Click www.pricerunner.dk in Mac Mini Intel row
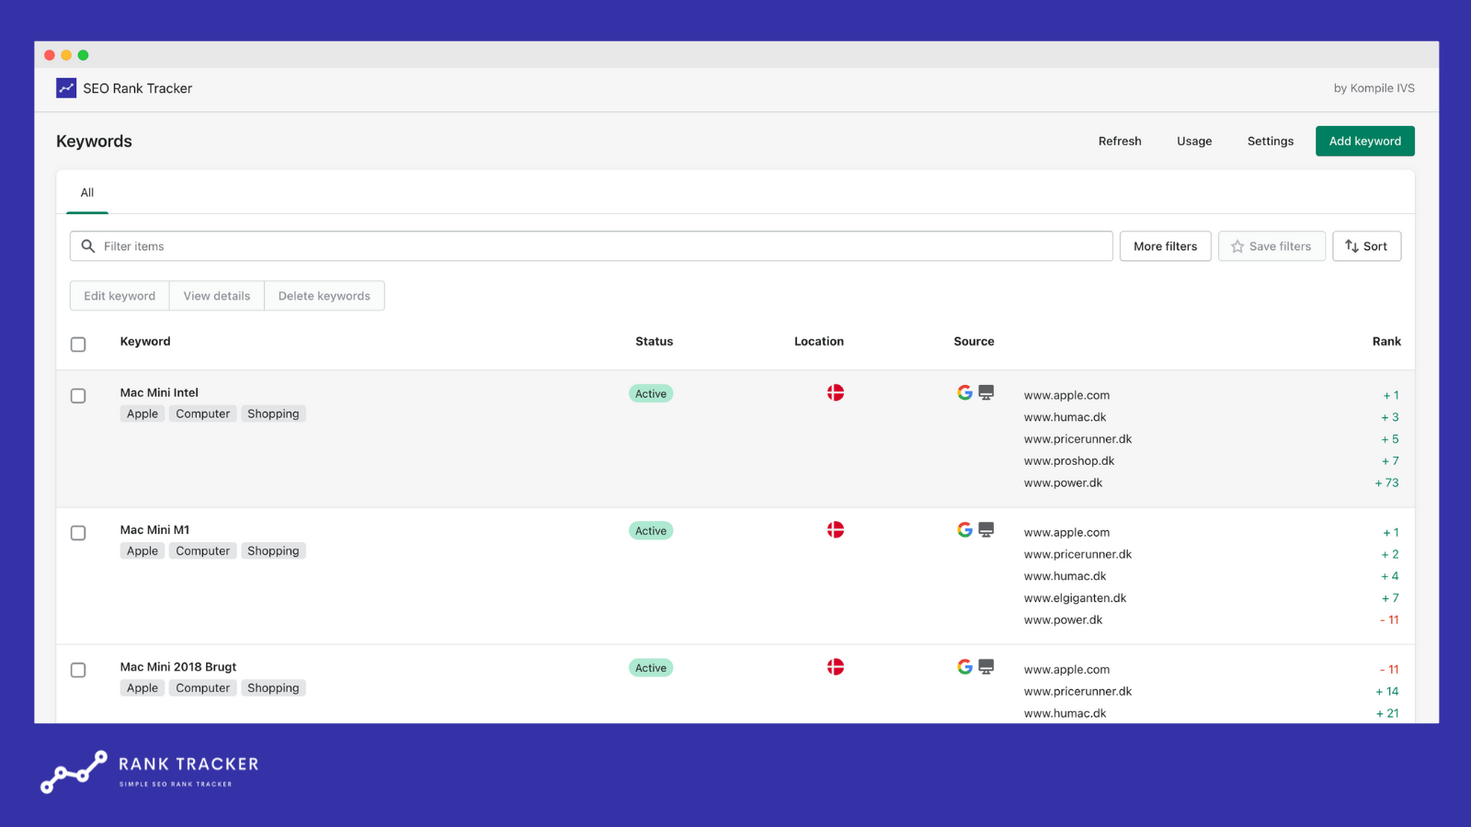The width and height of the screenshot is (1471, 827). pos(1078,439)
